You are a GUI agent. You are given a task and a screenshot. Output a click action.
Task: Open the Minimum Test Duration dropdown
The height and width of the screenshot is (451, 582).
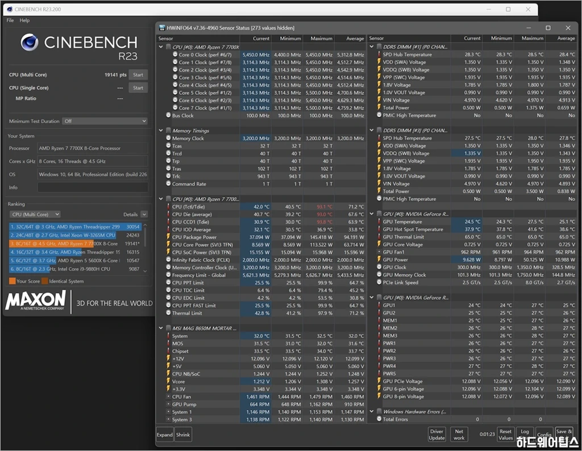click(105, 122)
